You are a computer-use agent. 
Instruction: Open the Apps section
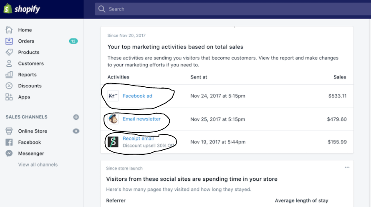[24, 97]
